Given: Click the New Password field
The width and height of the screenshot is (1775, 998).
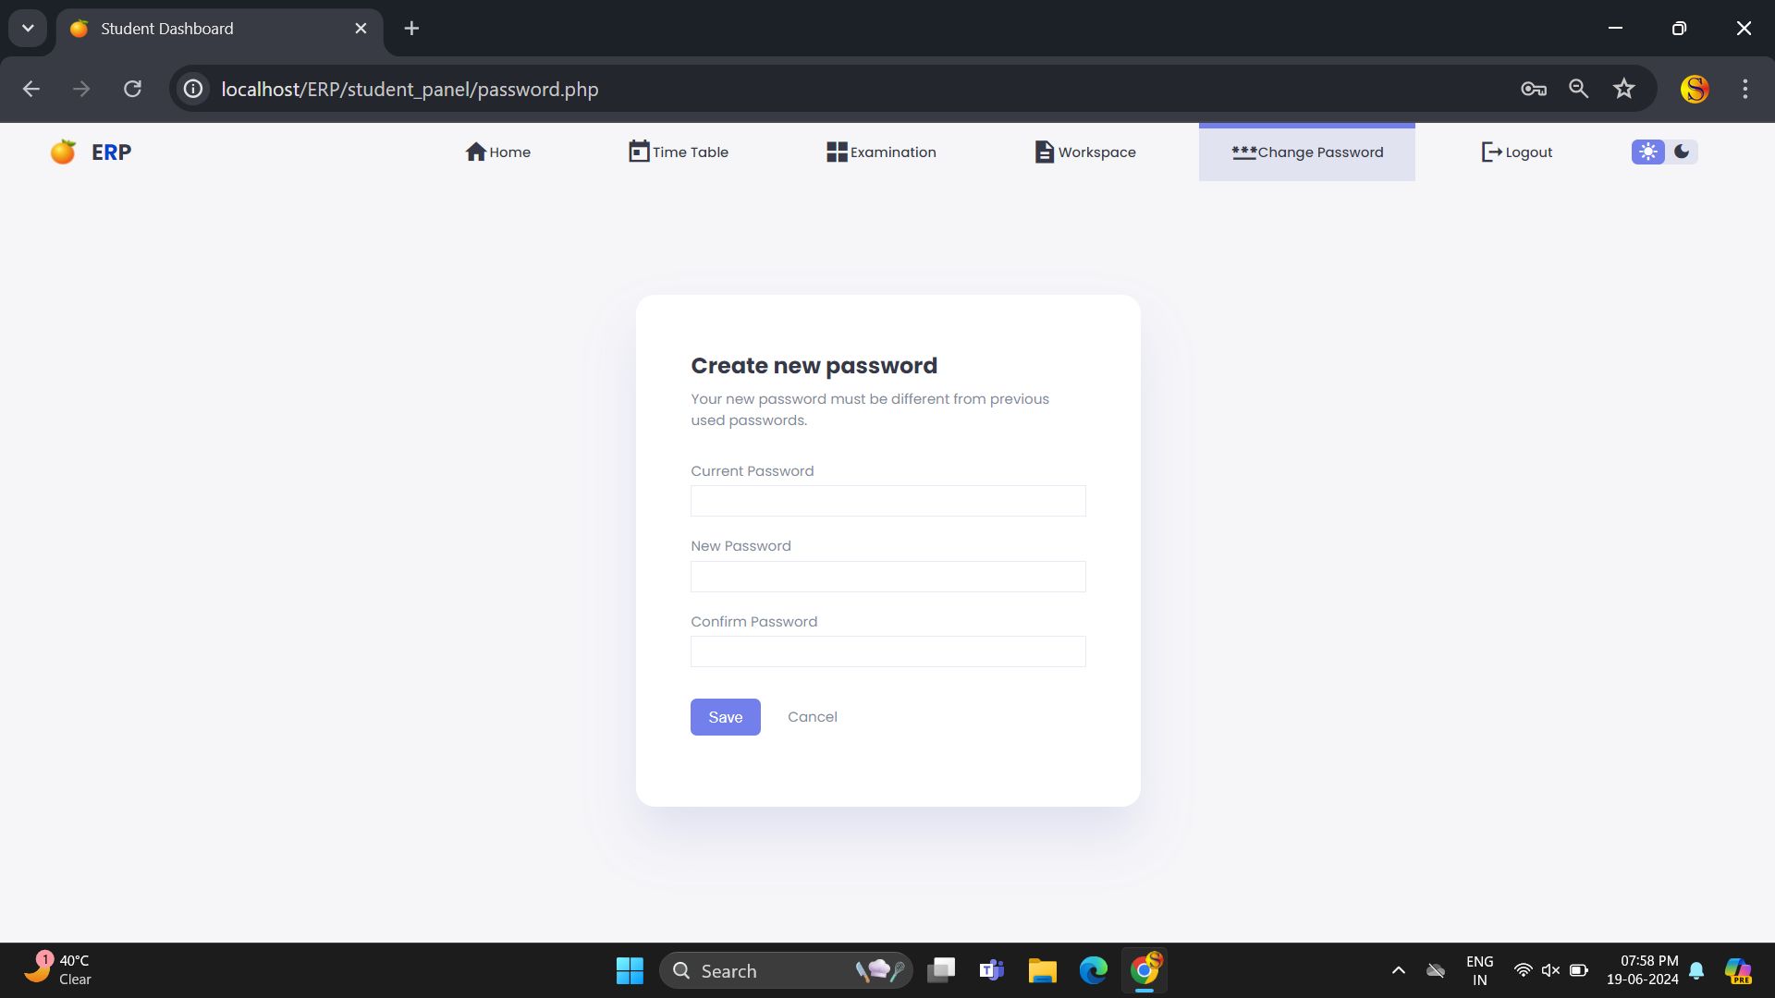Looking at the screenshot, I should [x=887, y=577].
